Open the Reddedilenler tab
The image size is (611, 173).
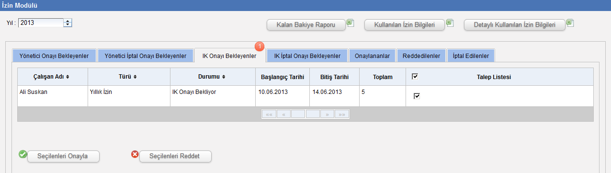(421, 56)
